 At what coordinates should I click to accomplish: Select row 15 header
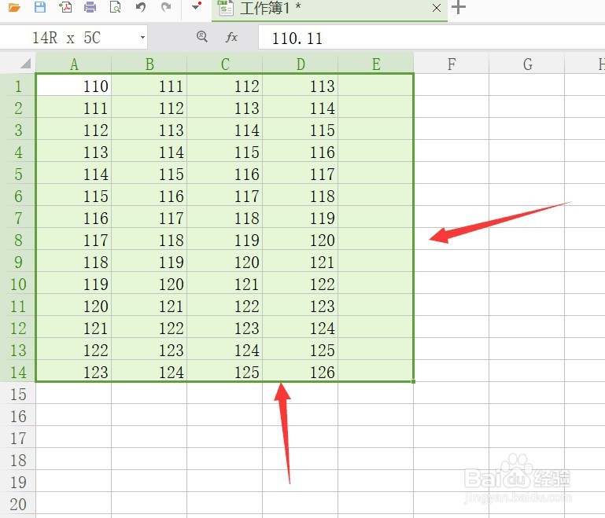click(x=18, y=393)
